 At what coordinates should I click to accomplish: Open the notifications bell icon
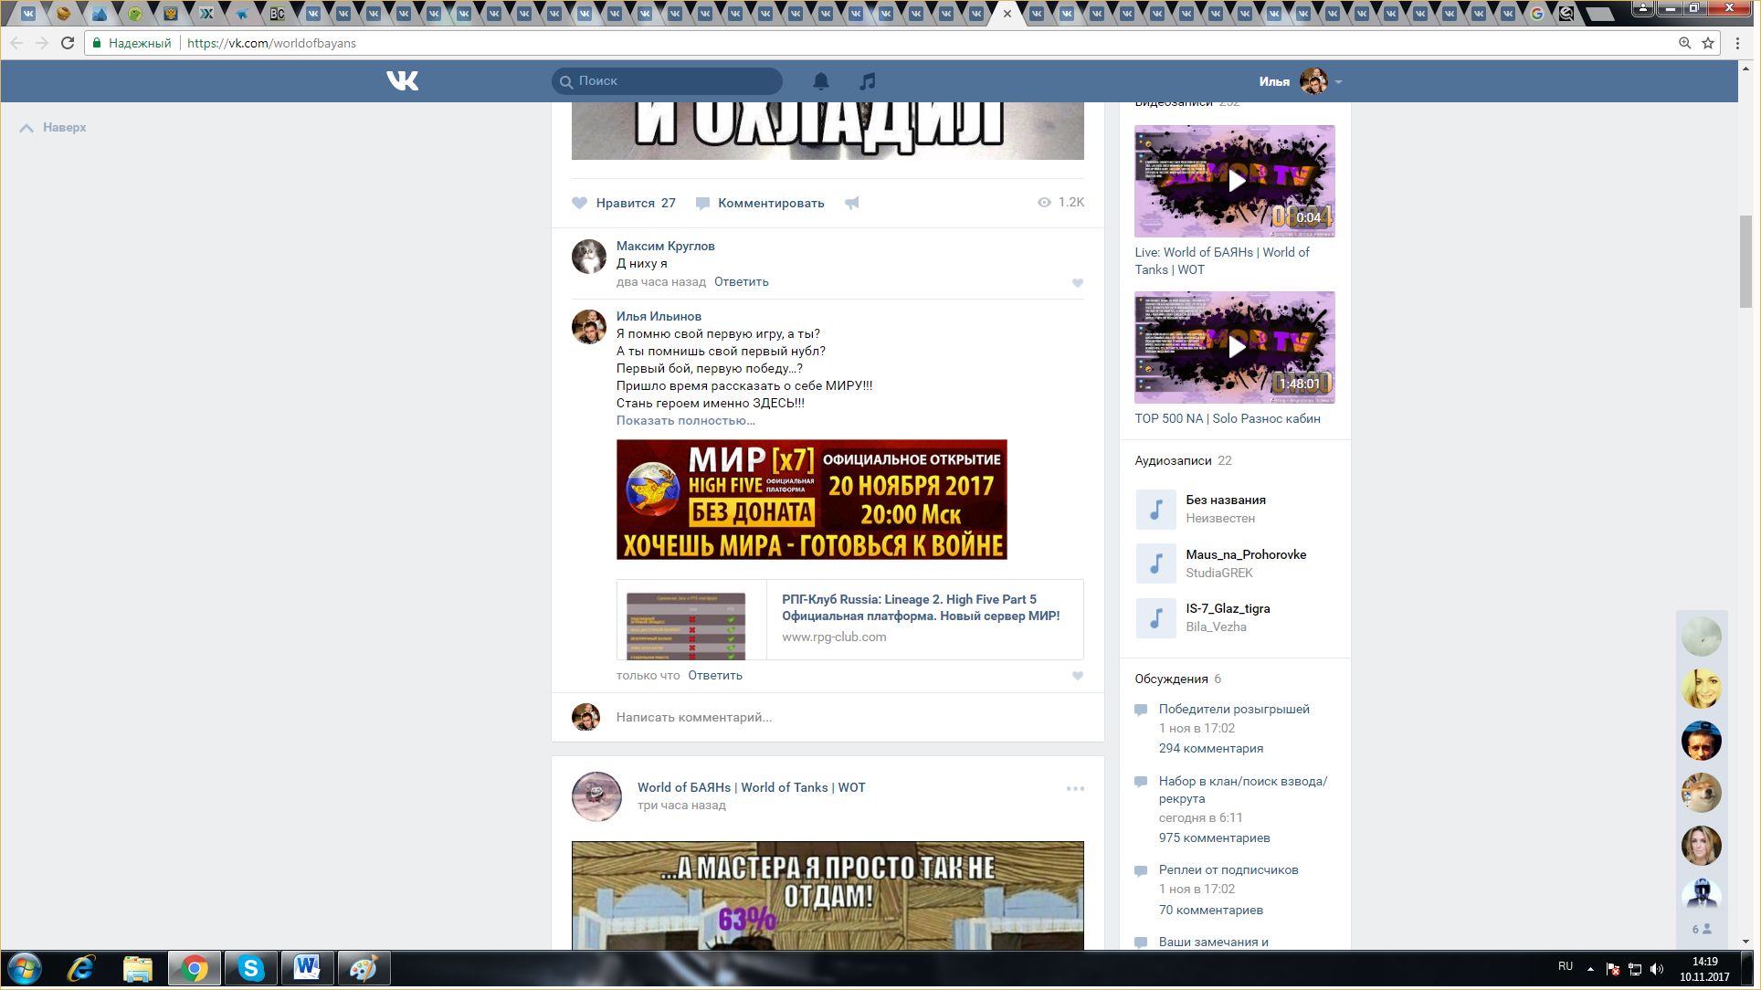(x=821, y=81)
